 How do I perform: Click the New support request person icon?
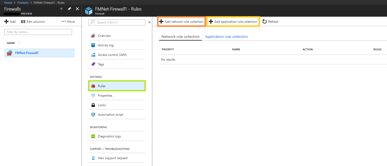(93, 158)
